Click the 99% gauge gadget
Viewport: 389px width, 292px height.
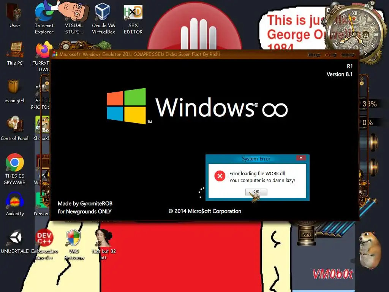307,234
